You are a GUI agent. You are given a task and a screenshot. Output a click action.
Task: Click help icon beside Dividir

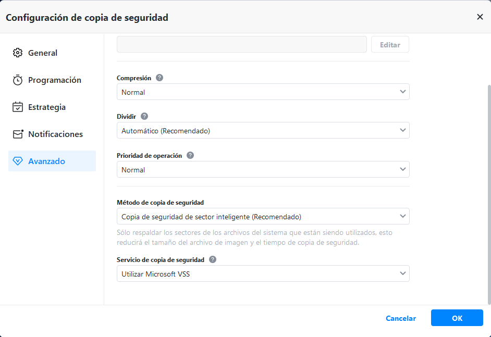[144, 117]
